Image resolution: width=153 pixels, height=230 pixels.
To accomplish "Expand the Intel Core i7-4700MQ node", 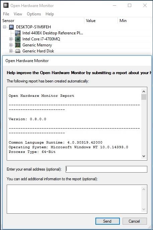I will coord(11,39).
